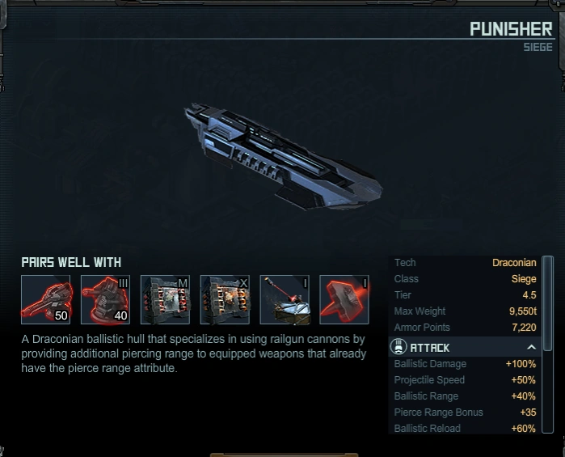Click the Pairs Well With heading
The image size is (565, 457).
(71, 262)
